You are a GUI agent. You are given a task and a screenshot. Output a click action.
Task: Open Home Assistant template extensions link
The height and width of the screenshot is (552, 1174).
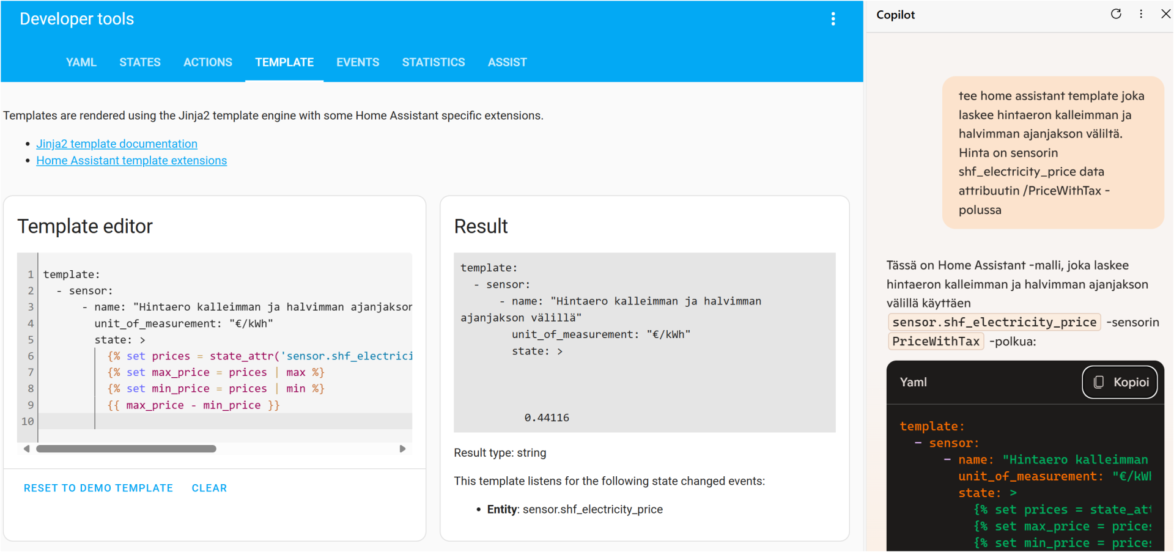(131, 161)
